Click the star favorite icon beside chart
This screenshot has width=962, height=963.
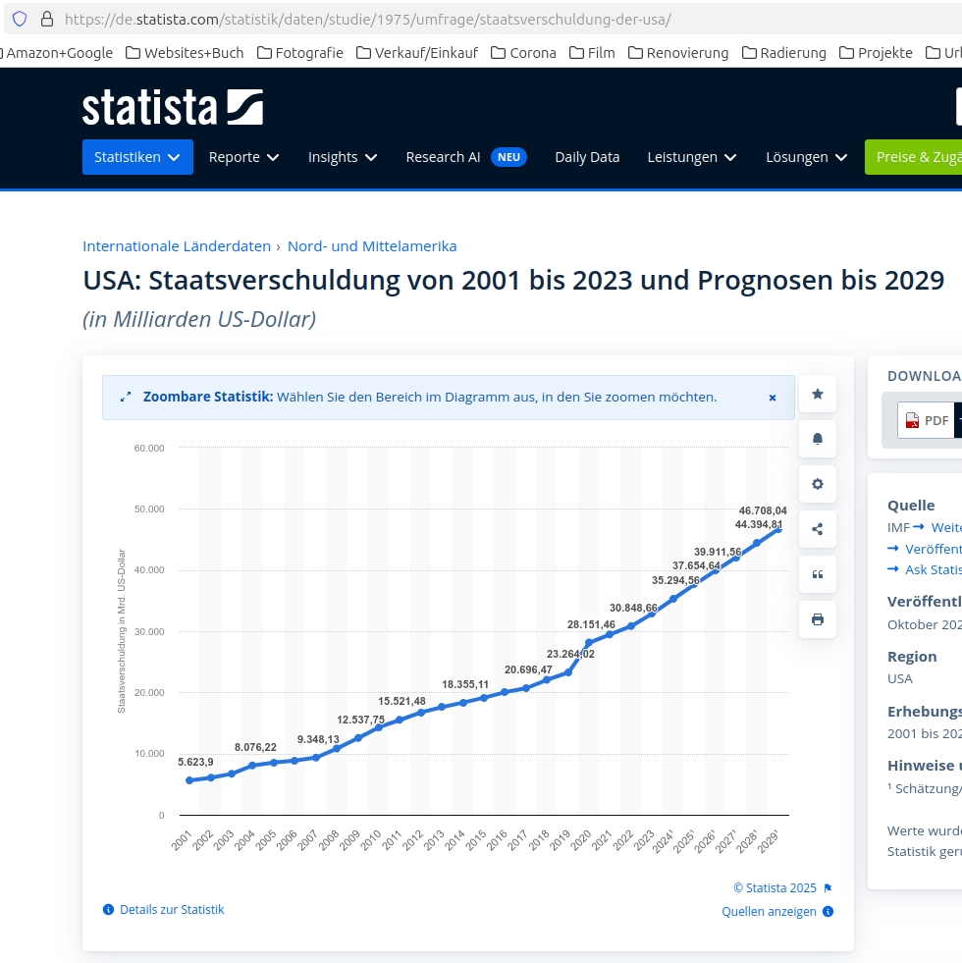[x=817, y=394]
